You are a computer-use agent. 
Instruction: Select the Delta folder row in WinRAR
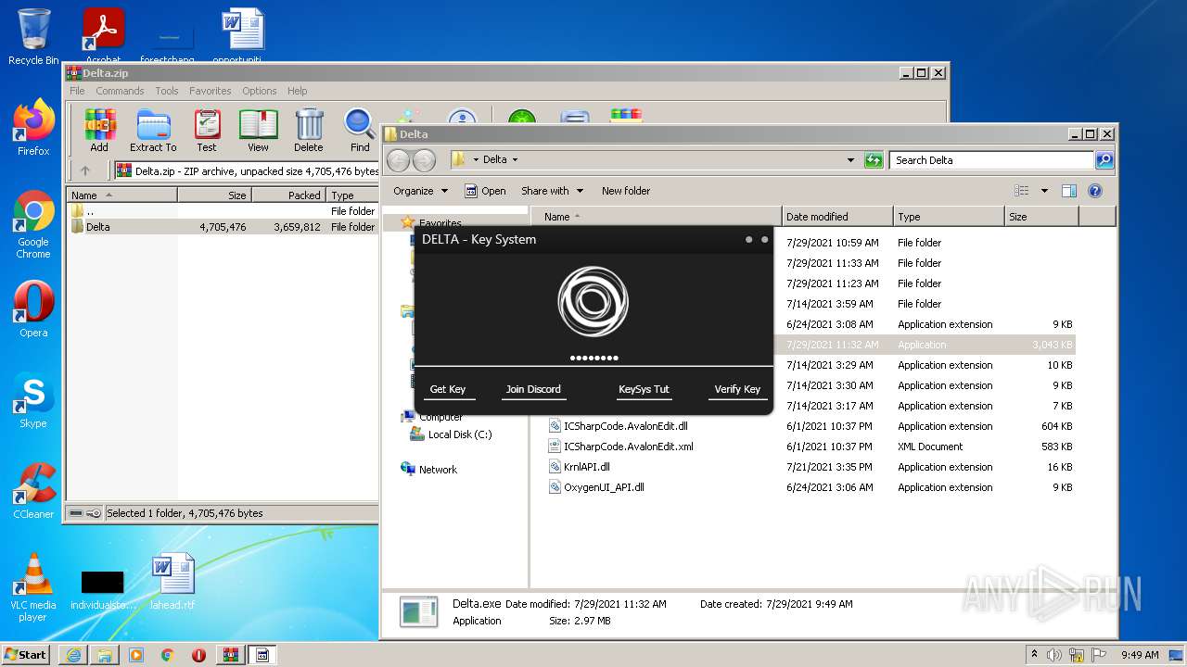[223, 227]
